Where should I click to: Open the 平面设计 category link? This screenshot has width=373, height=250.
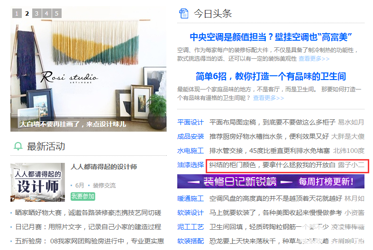191,122
